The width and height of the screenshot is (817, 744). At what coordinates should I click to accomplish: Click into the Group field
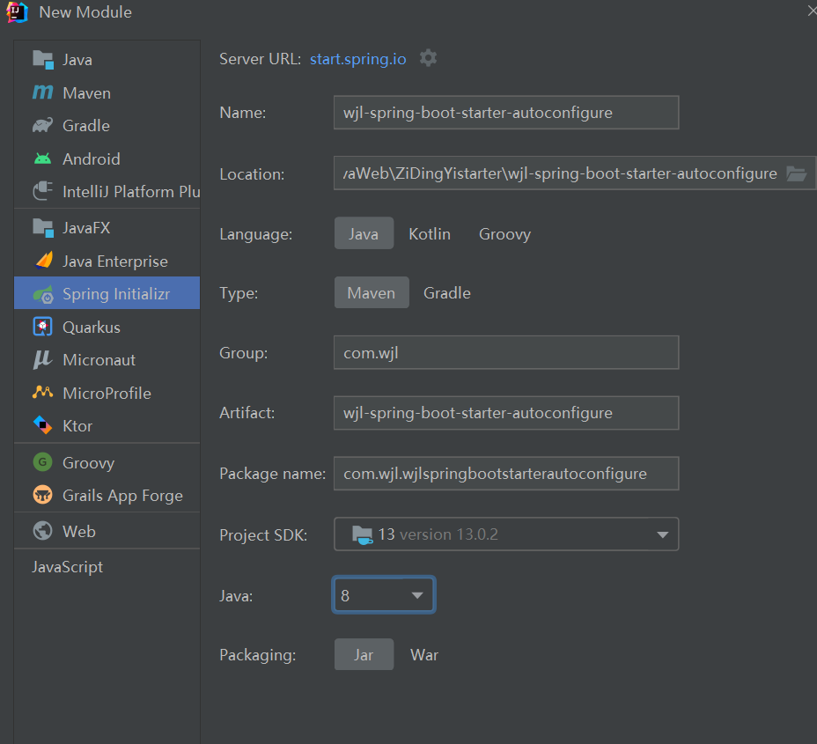(506, 353)
